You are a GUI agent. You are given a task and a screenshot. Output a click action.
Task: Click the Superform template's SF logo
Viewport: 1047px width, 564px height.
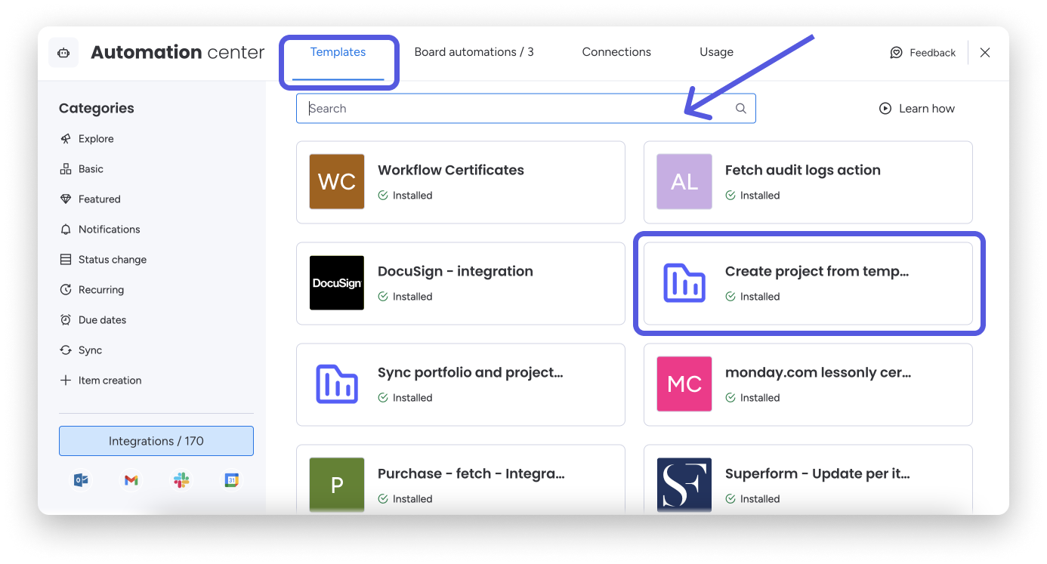pos(684,485)
